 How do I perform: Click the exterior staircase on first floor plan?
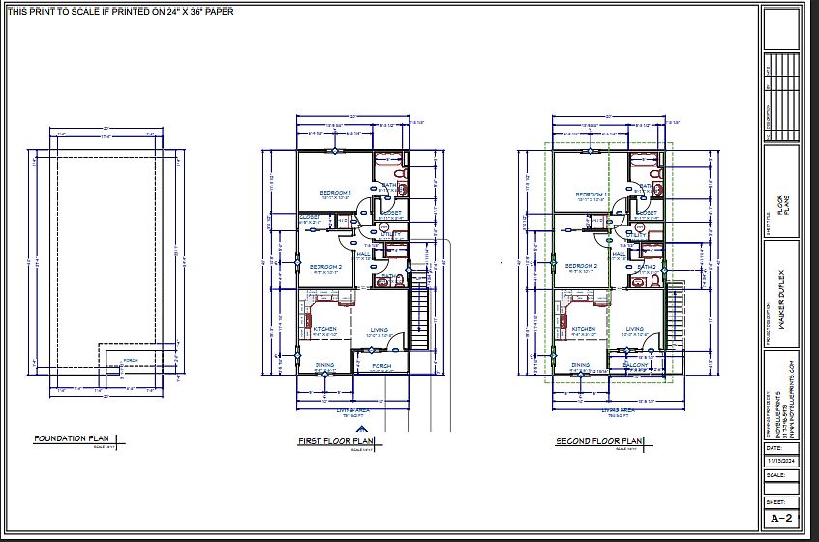pyautogui.click(x=419, y=310)
